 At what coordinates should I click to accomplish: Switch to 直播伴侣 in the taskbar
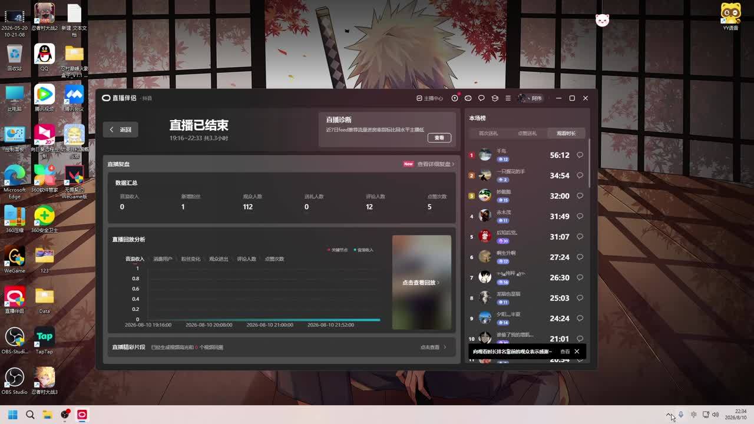coord(82,415)
